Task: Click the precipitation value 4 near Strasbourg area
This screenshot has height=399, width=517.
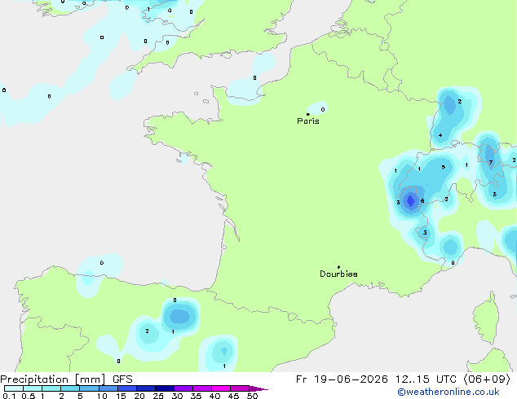Action: click(x=440, y=135)
